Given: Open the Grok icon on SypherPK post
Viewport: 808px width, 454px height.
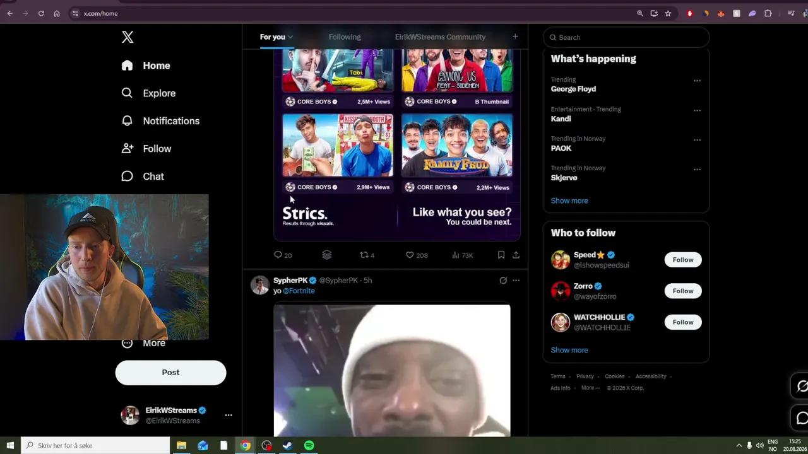Looking at the screenshot, I should (x=503, y=280).
